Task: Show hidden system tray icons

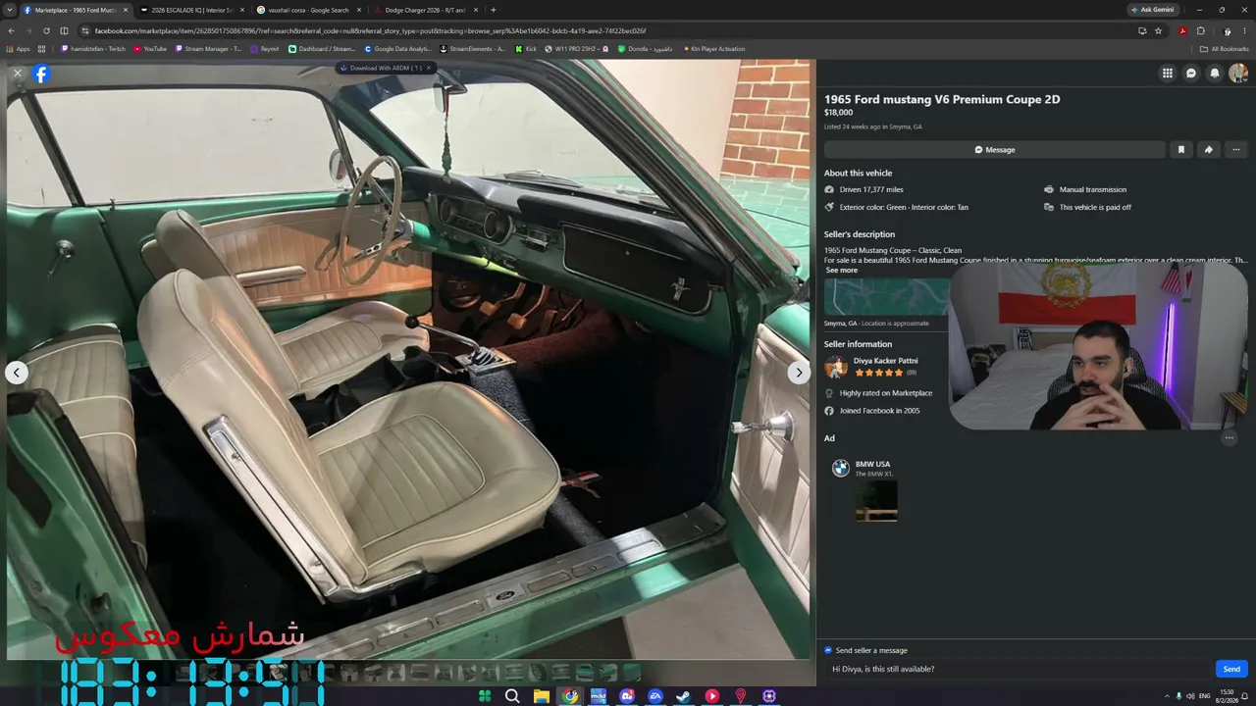Action: pyautogui.click(x=1166, y=696)
